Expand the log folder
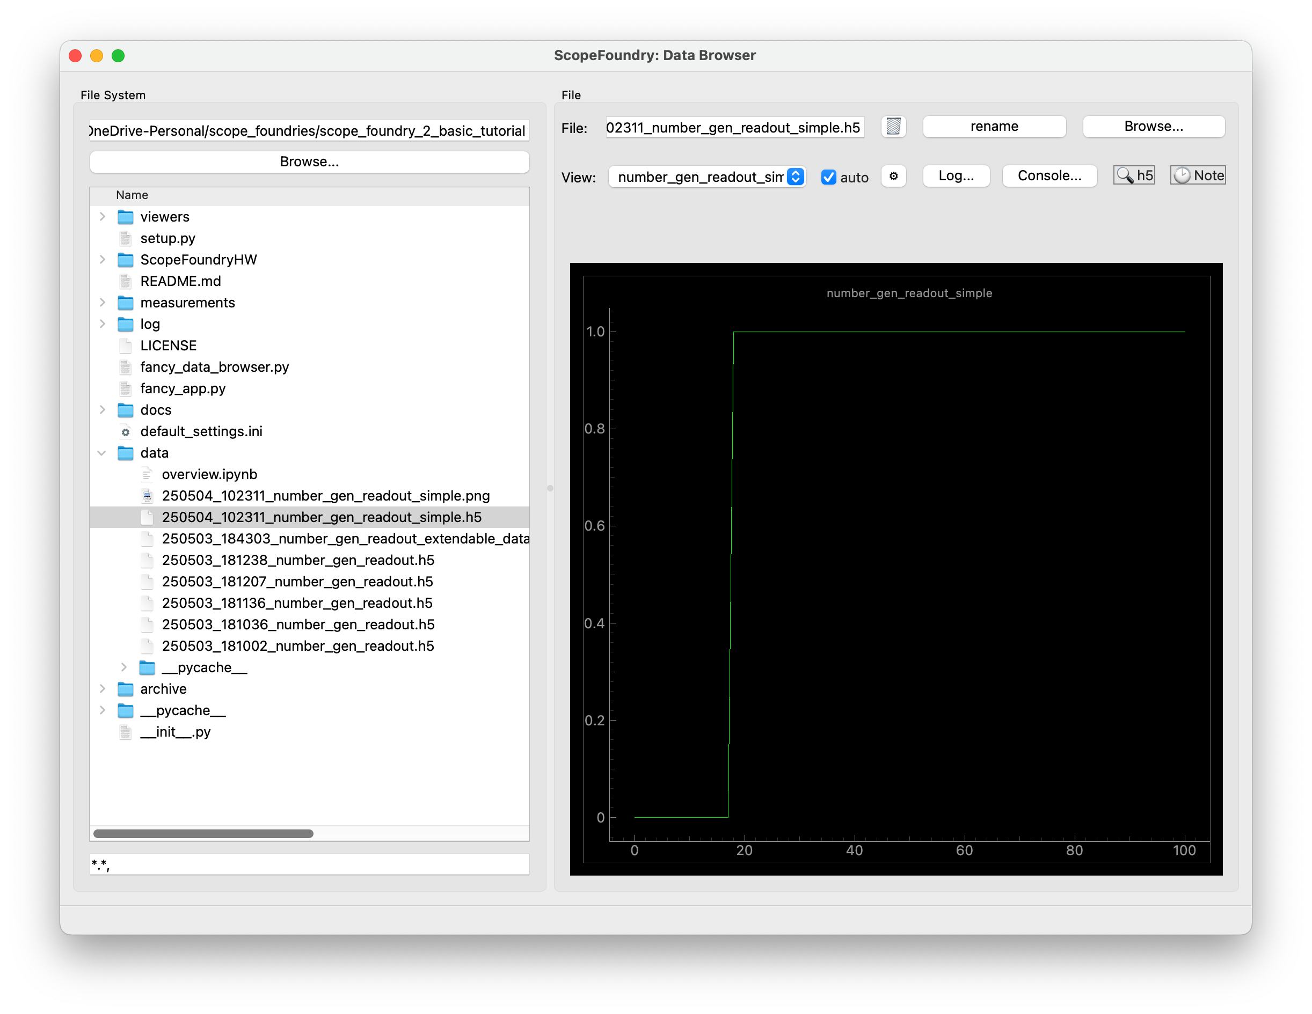Image resolution: width=1312 pixels, height=1014 pixels. (102, 324)
